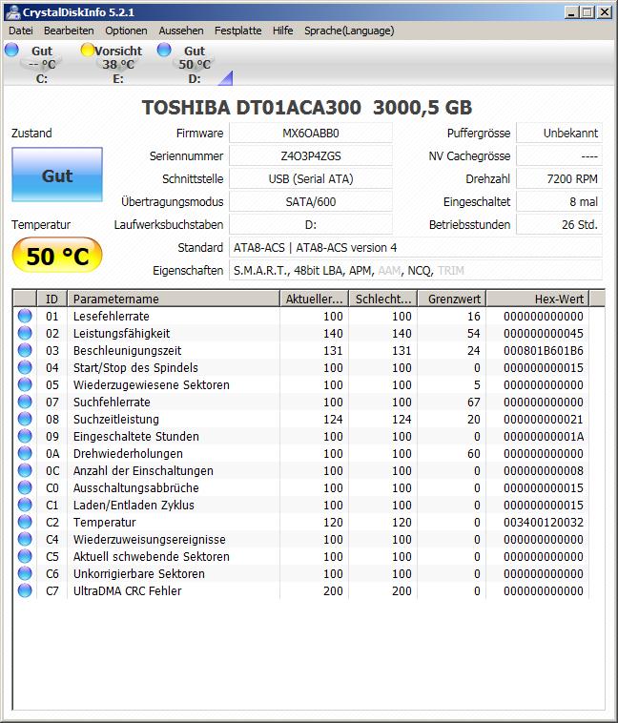Image resolution: width=618 pixels, height=723 pixels.
Task: Select the UltraDMA CRC Fehler parameter name
Action: pyautogui.click(x=127, y=590)
